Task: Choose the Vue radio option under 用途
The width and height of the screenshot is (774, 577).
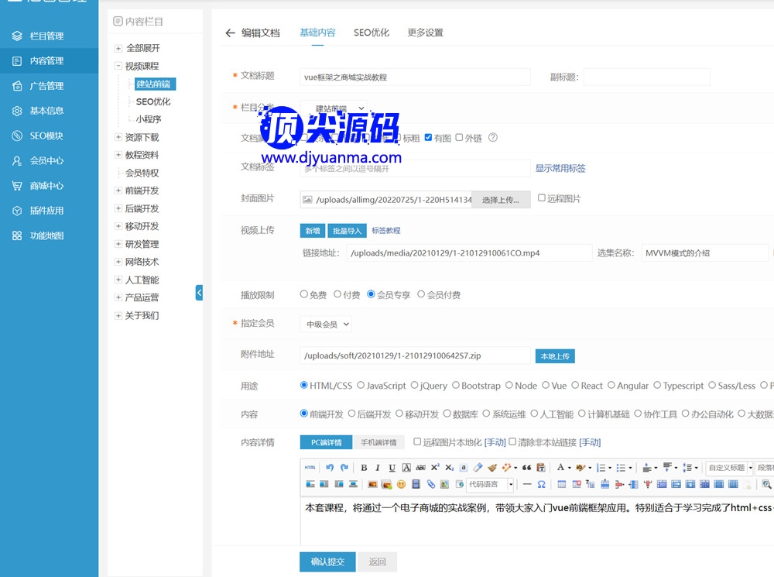Action: (546, 386)
